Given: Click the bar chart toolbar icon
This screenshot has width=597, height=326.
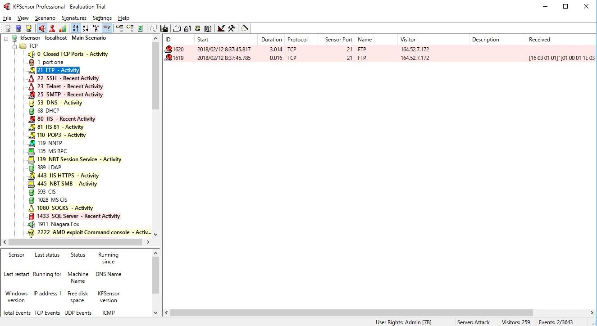Looking at the screenshot, I should tap(63, 28).
